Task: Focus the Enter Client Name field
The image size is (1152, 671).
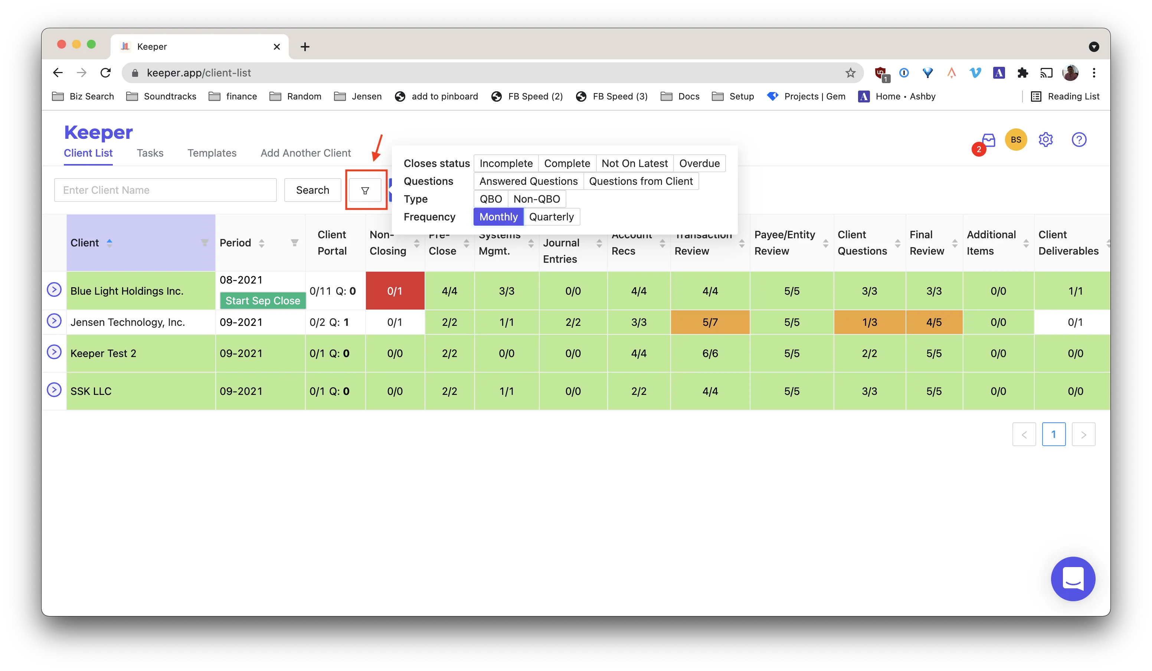Action: coord(165,190)
